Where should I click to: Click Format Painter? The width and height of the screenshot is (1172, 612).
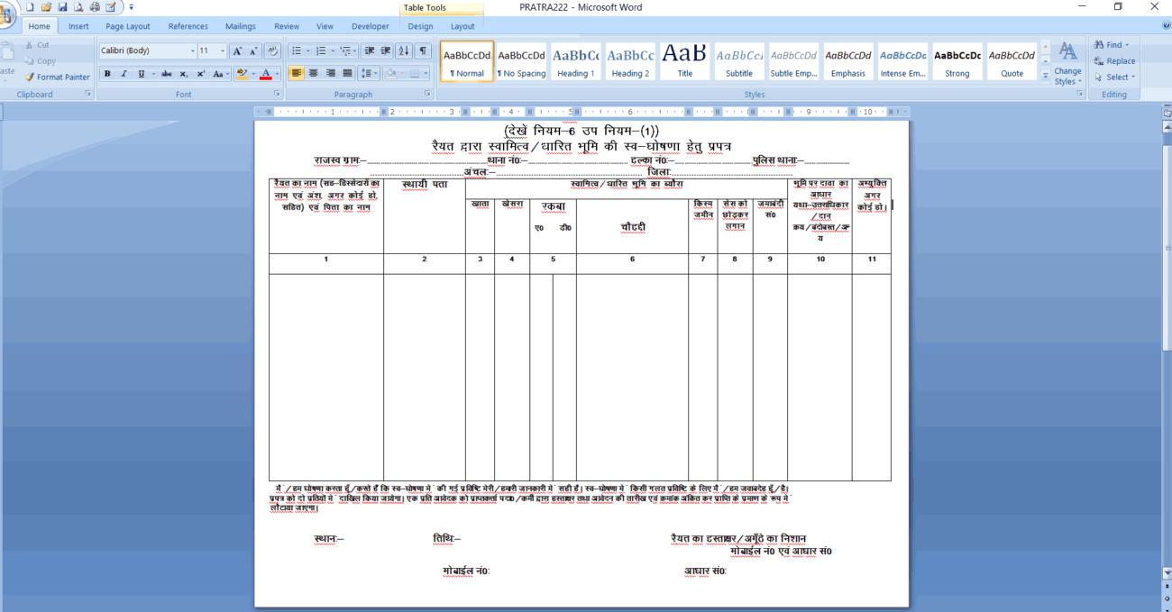[57, 78]
